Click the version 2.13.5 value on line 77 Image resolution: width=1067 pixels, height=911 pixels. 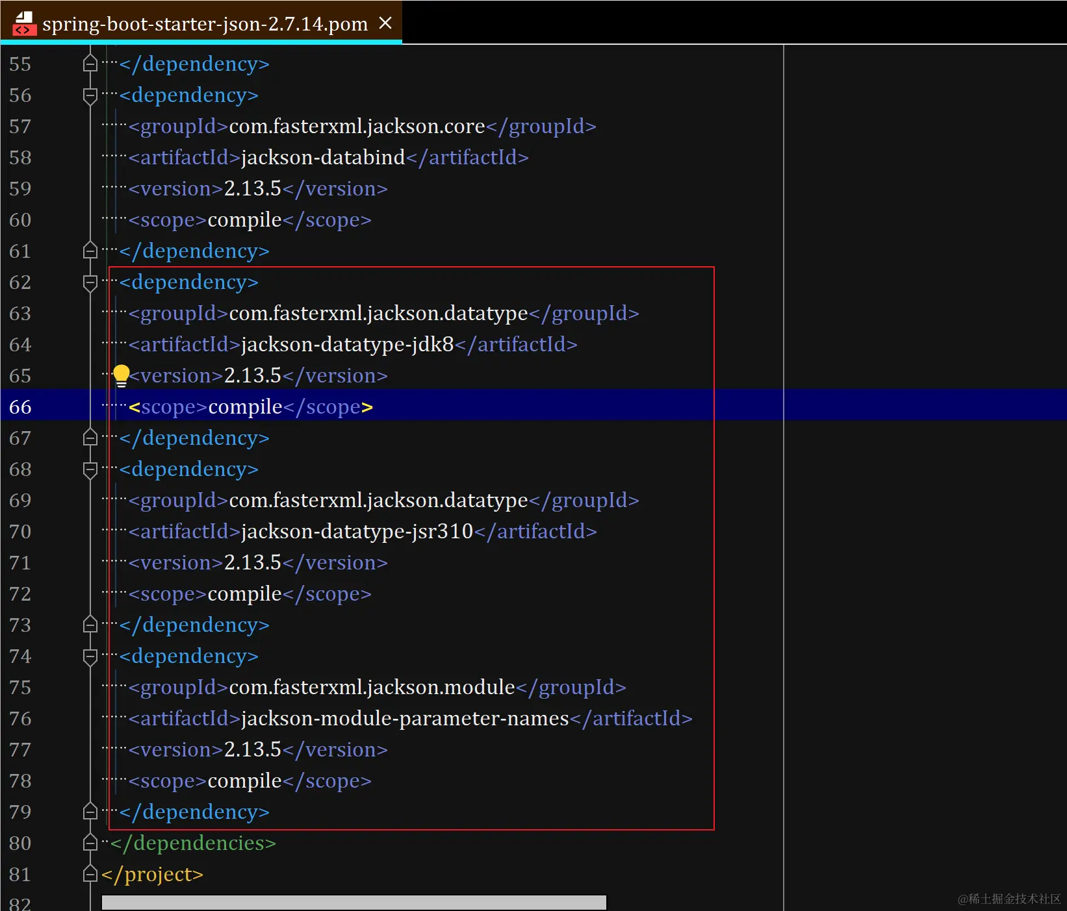point(253,749)
